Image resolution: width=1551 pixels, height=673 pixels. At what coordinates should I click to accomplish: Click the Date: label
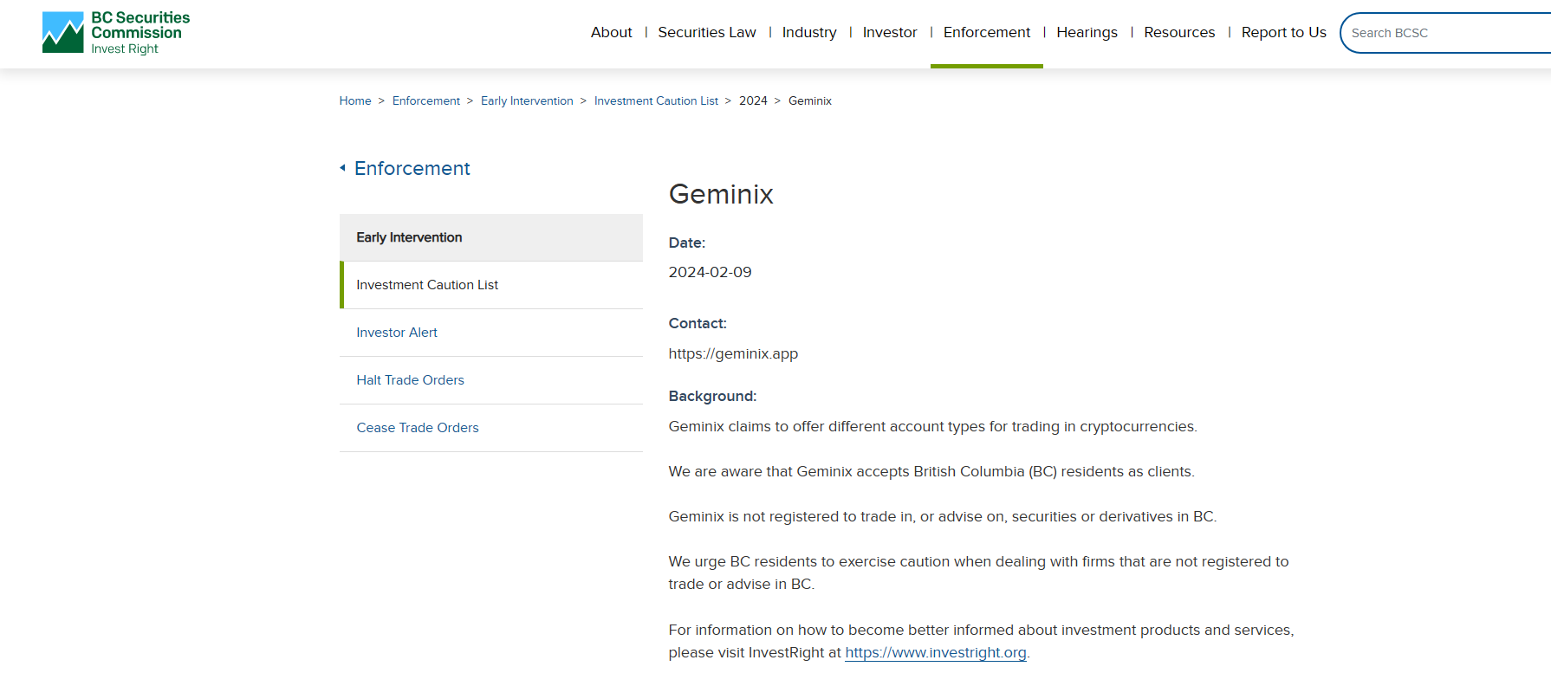point(687,243)
